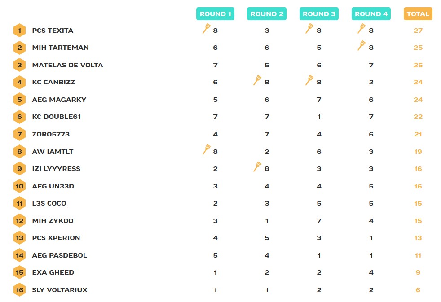Click the rank 1 hexagon badge
This screenshot has width=441, height=302.
click(x=19, y=31)
